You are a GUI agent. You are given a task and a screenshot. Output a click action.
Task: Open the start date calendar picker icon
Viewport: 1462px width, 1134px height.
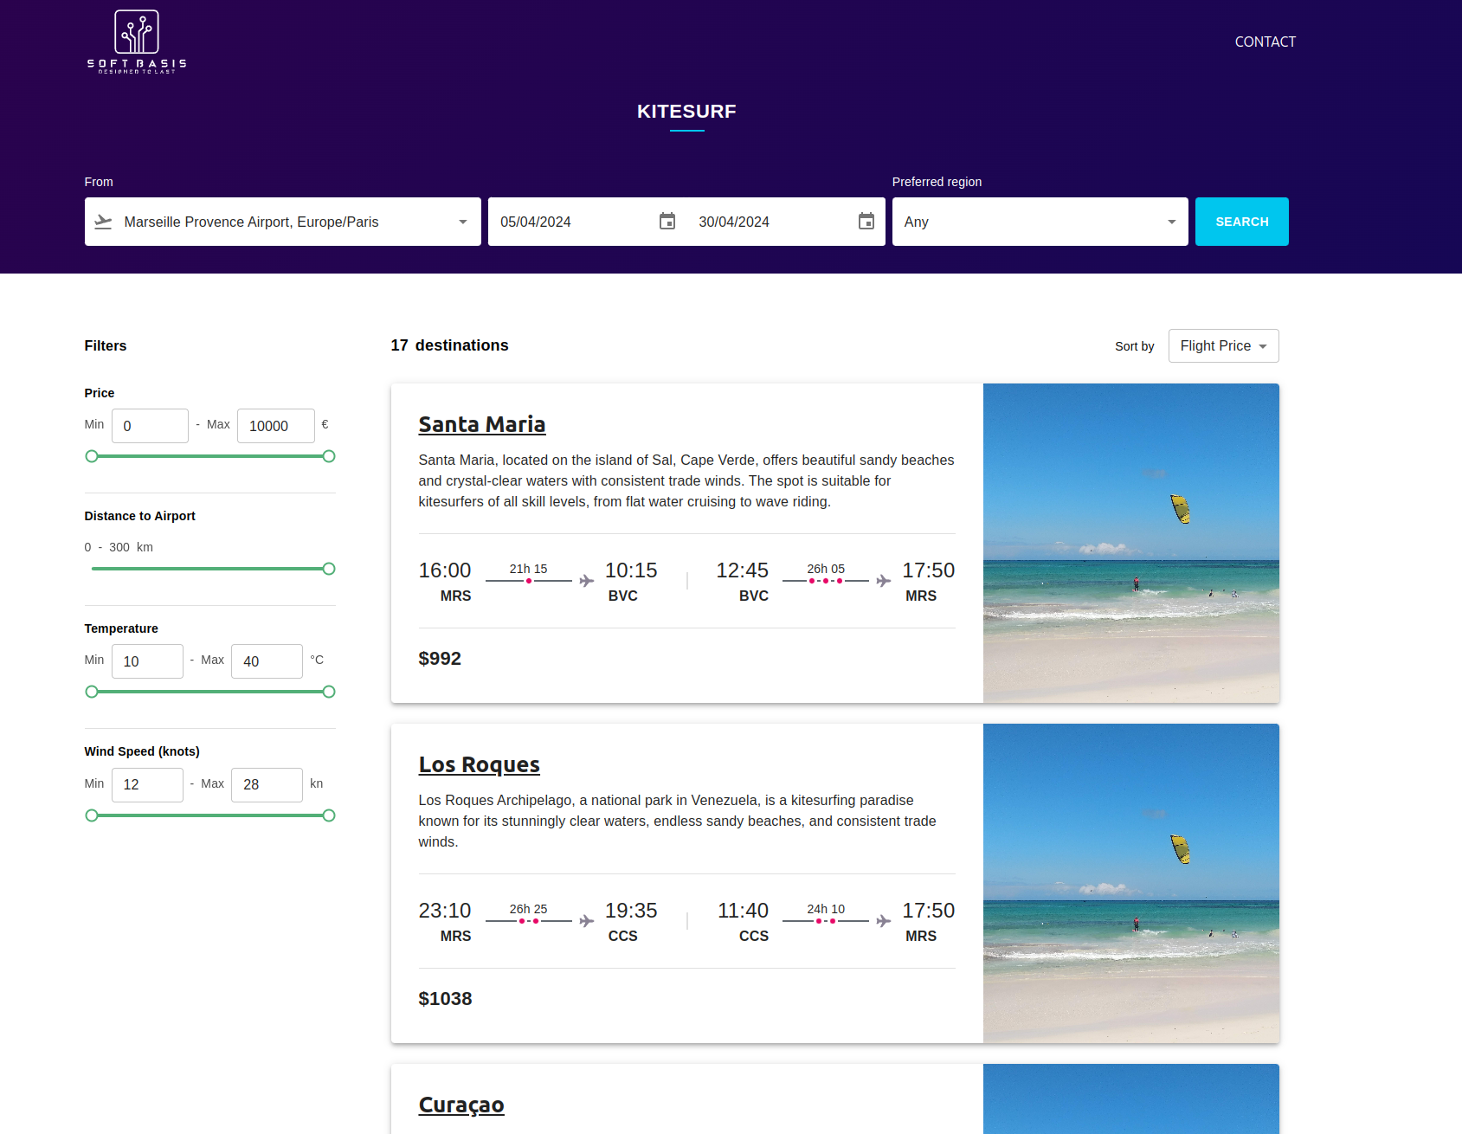tap(667, 222)
